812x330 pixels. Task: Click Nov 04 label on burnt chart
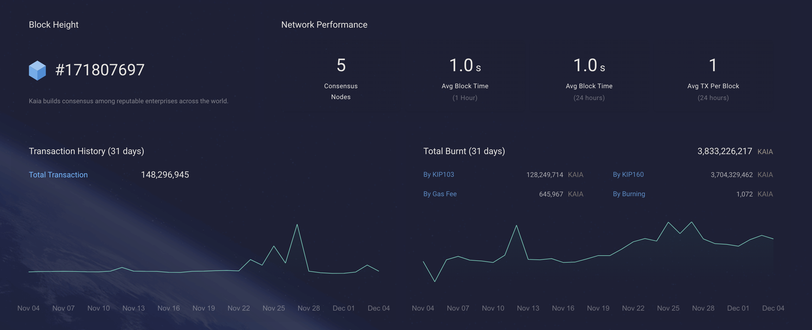423,308
